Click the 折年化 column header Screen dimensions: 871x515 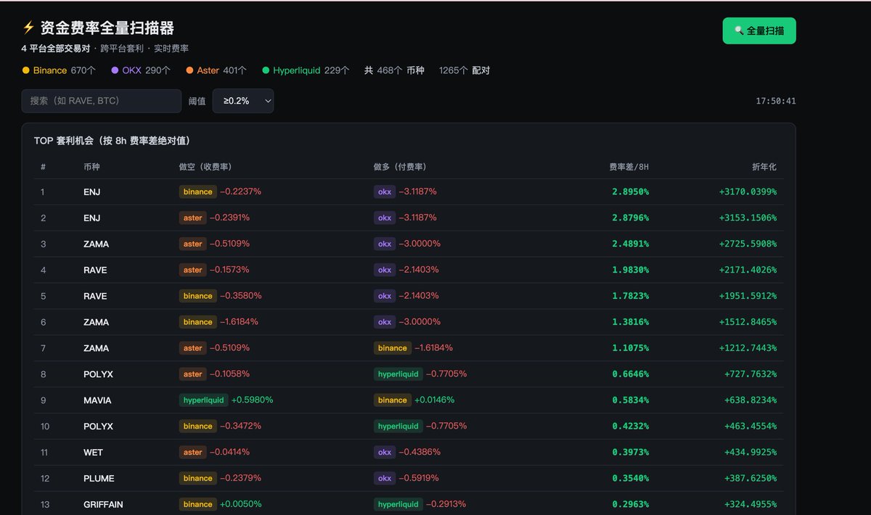click(x=764, y=167)
